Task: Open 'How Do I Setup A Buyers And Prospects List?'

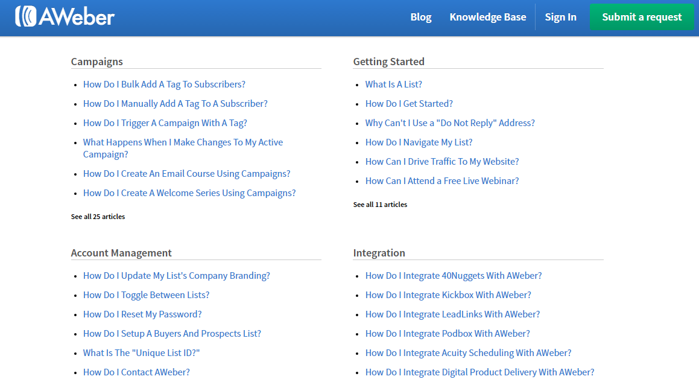Action: coord(172,333)
